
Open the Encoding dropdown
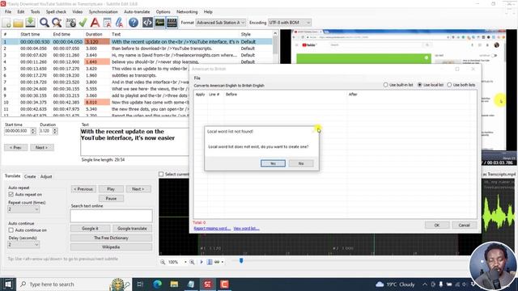coord(290,23)
